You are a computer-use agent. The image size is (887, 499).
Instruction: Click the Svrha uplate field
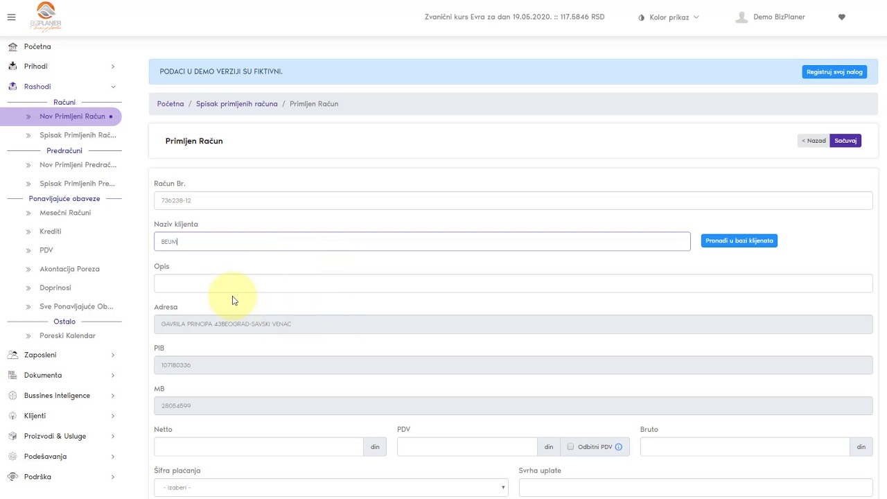tap(696, 487)
